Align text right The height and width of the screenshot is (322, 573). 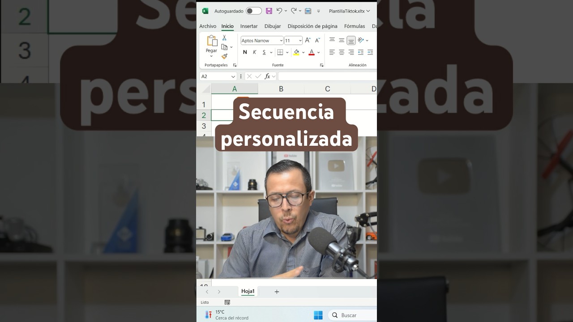pyautogui.click(x=351, y=52)
